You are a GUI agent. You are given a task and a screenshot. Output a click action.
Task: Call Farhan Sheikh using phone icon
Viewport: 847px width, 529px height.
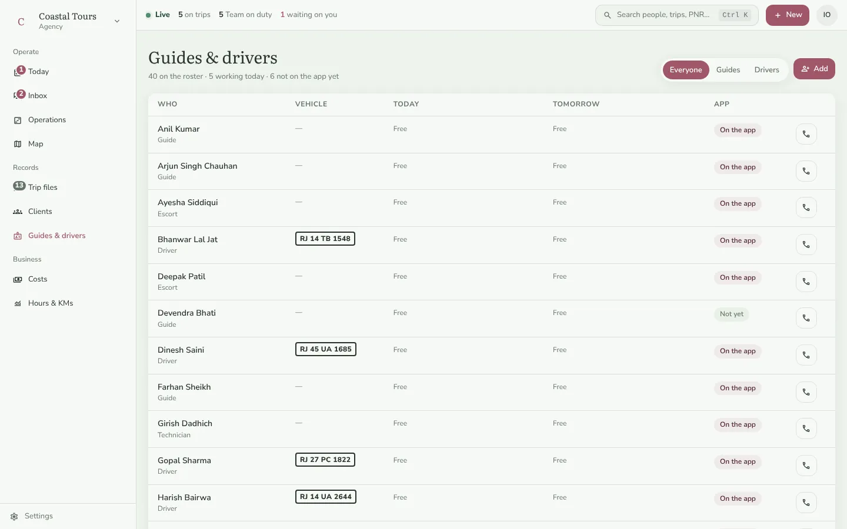tap(806, 392)
